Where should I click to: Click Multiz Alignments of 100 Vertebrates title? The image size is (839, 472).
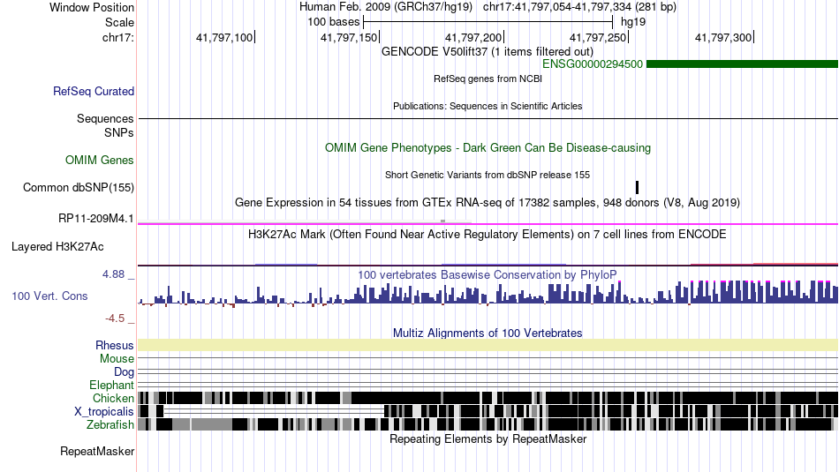488,333
